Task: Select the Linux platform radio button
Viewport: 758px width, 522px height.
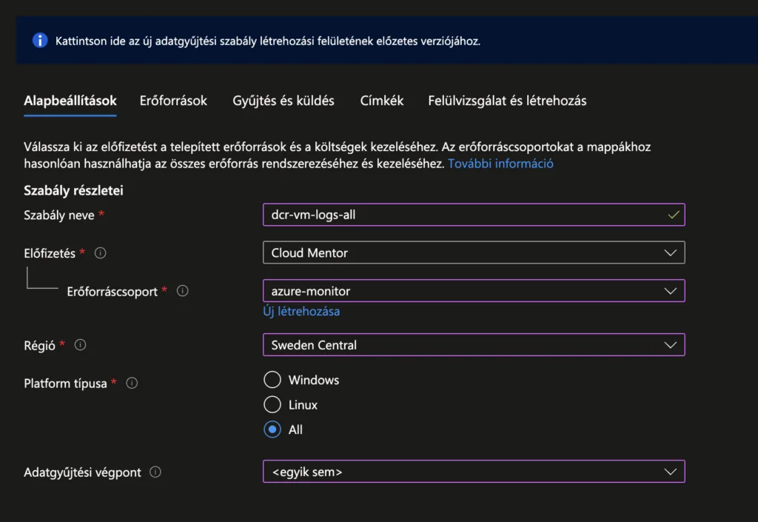Action: (272, 405)
